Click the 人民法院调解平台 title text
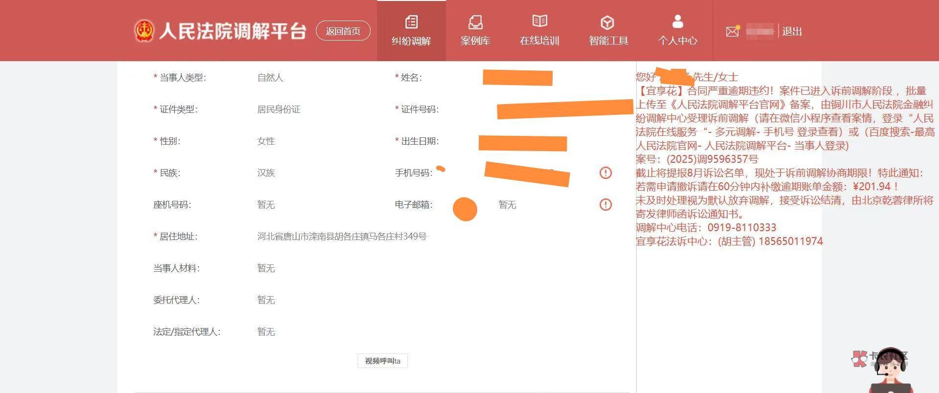The height and width of the screenshot is (393, 939). click(x=233, y=31)
